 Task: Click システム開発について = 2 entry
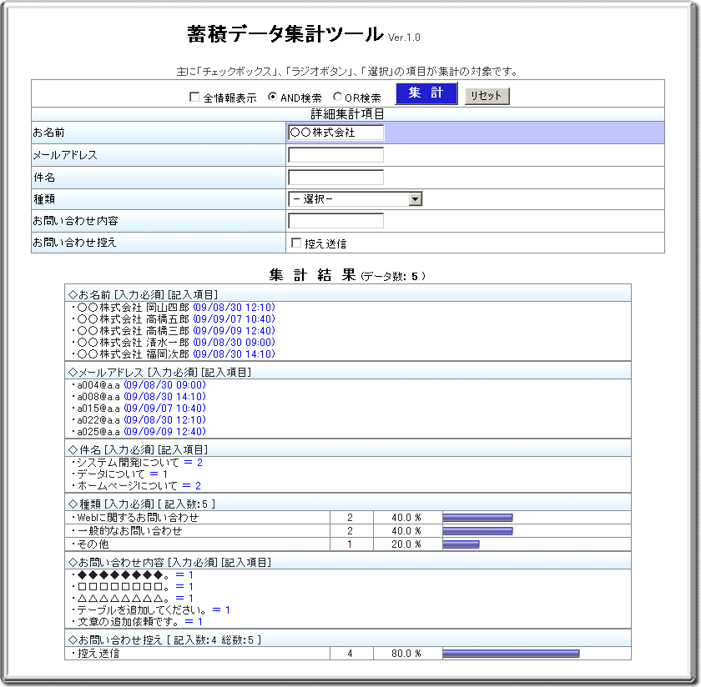pos(137,463)
